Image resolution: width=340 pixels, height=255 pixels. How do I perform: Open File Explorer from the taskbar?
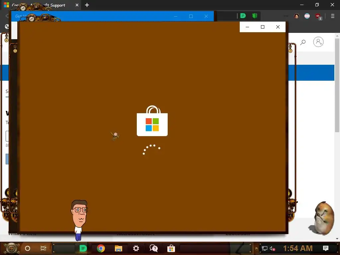coord(119,248)
